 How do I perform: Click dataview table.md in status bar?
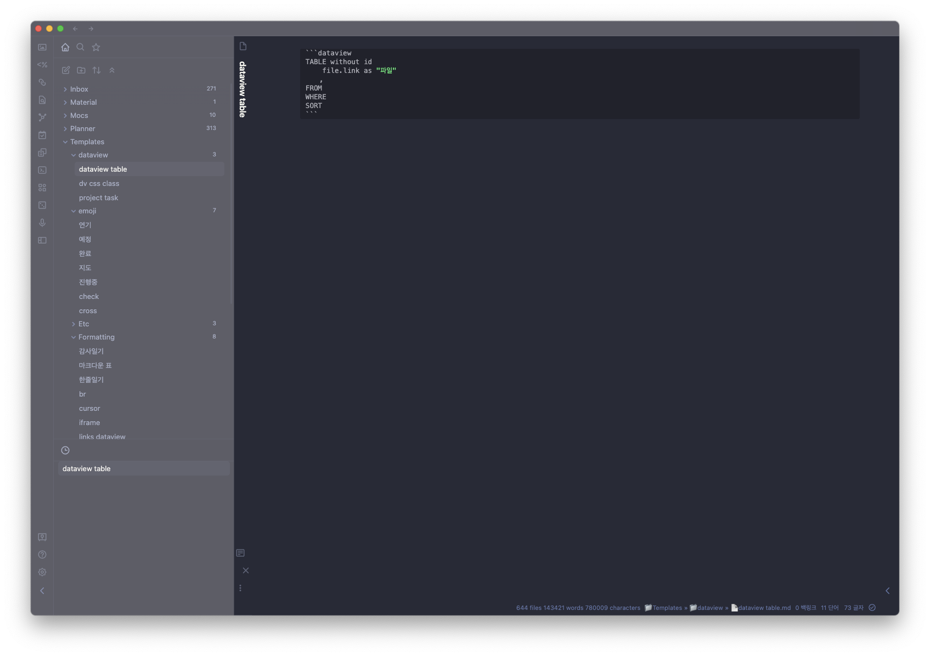pos(761,608)
